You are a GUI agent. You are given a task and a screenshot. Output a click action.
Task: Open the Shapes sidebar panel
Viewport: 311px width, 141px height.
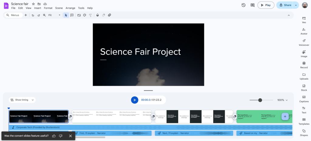(x=304, y=133)
